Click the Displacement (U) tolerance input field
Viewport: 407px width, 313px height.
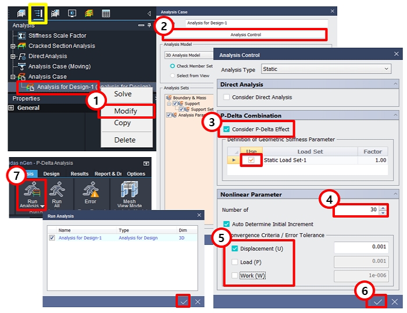tap(360, 247)
